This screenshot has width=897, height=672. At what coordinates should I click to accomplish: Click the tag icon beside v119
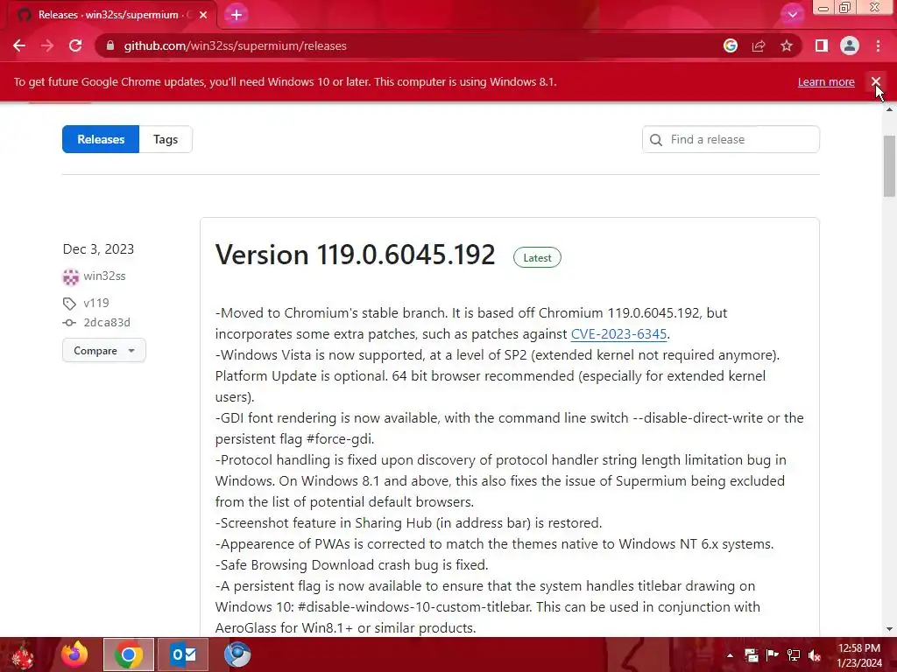(x=69, y=304)
